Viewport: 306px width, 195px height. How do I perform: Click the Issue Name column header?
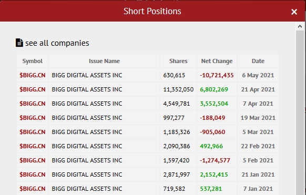click(104, 61)
